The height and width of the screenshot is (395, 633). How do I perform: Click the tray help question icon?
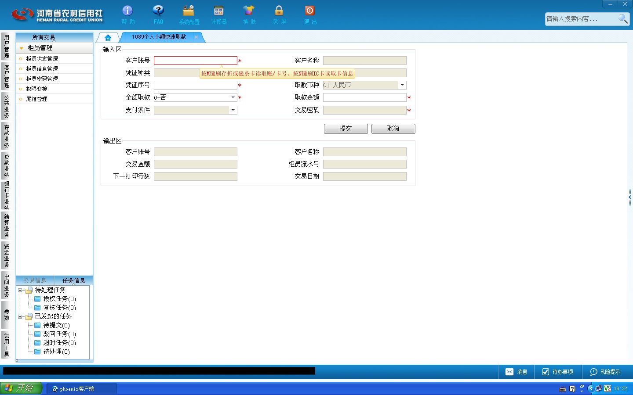(x=572, y=389)
